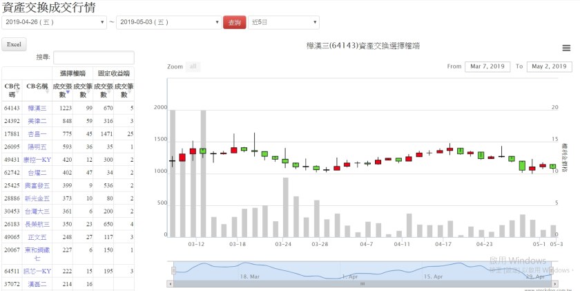The height and width of the screenshot is (291, 580).
Task: Select CB code cell 17881
Action: coord(12,134)
